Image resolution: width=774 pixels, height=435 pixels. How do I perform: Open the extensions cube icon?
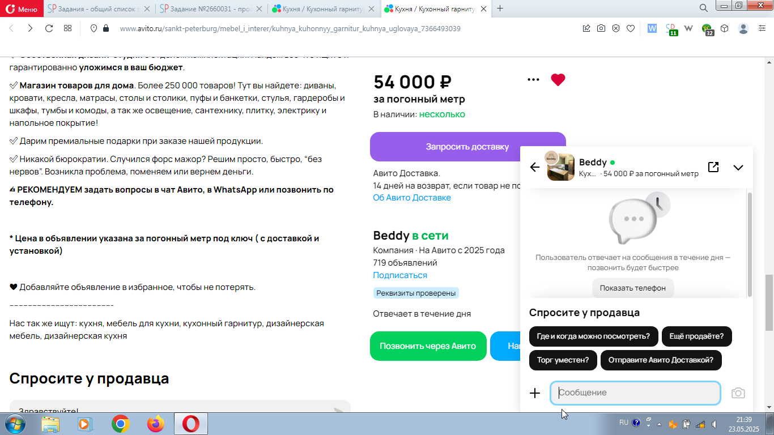(x=724, y=28)
